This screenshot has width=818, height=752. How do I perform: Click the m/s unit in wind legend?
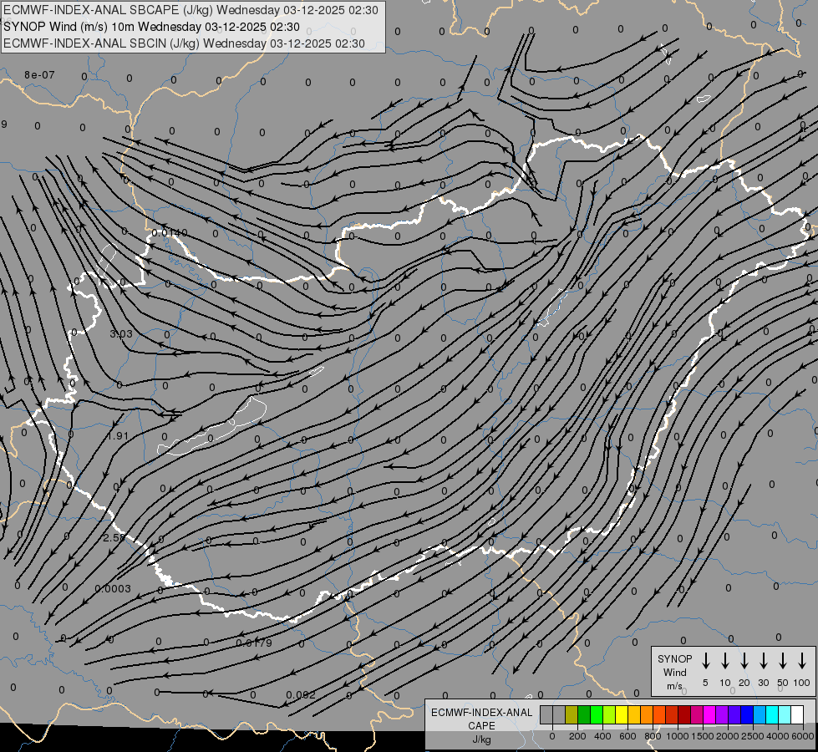click(x=674, y=686)
